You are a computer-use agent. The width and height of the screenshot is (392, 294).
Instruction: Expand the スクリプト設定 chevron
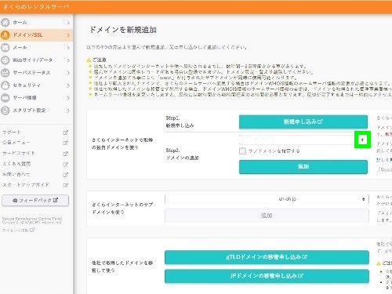point(68,111)
